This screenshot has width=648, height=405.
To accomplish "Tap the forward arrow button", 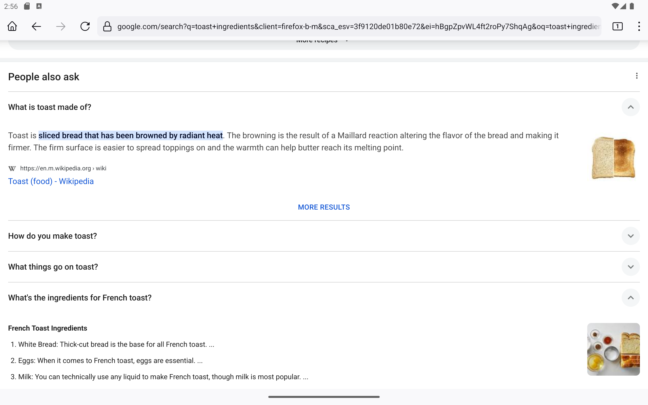I will tap(61, 26).
